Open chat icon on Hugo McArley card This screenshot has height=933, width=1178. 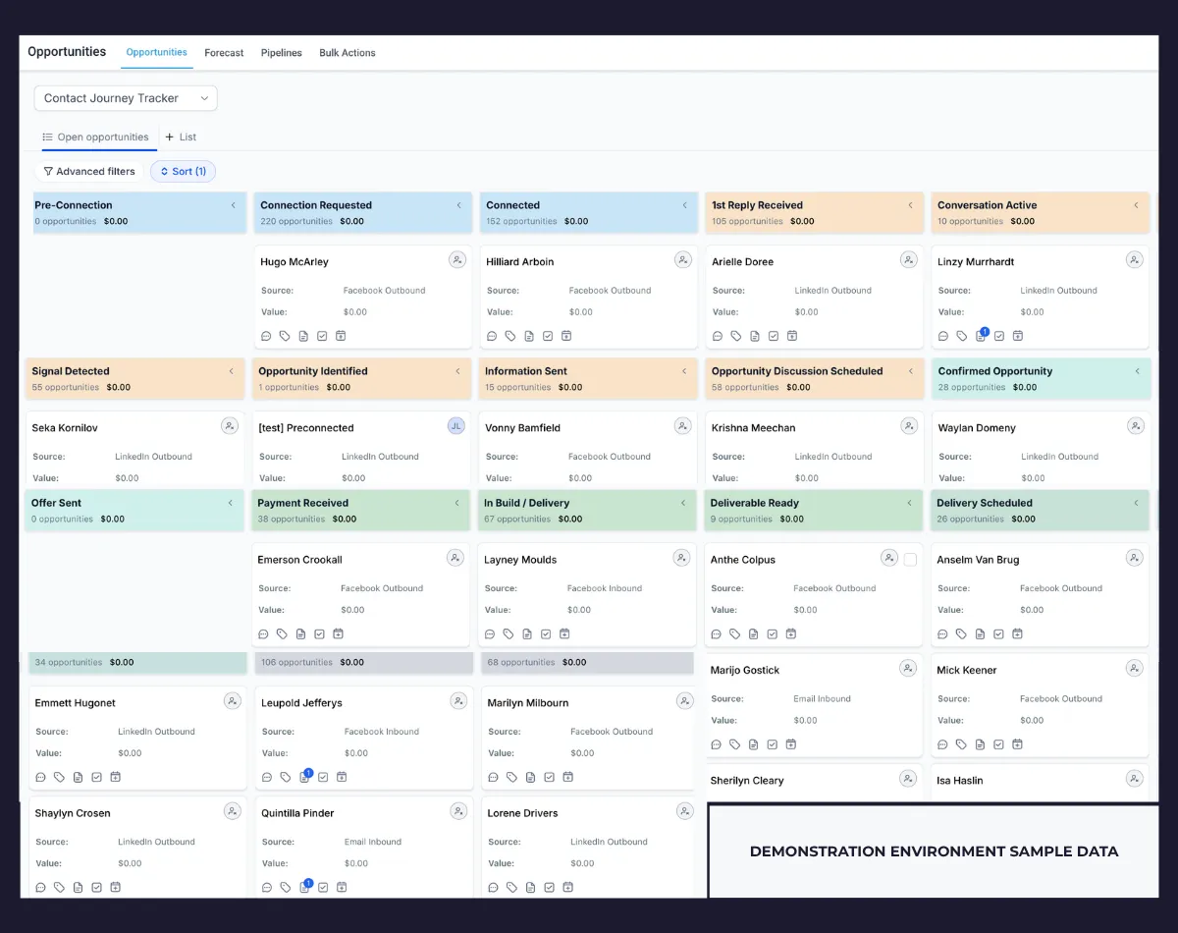point(266,336)
